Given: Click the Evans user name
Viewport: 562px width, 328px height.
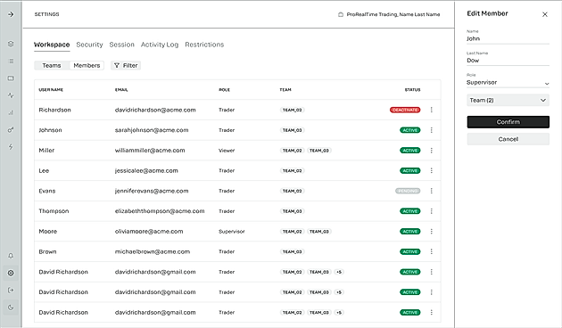Looking at the screenshot, I should tap(47, 191).
